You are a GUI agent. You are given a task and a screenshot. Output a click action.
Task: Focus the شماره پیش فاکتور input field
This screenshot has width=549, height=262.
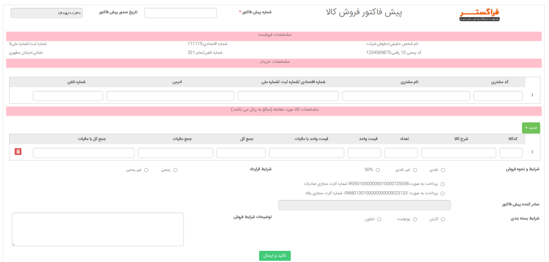181,13
